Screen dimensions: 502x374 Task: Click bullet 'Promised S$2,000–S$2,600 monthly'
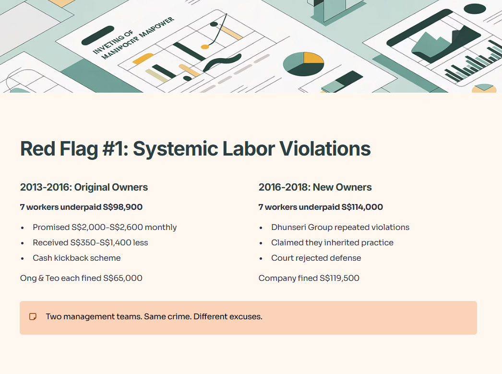pyautogui.click(x=105, y=228)
